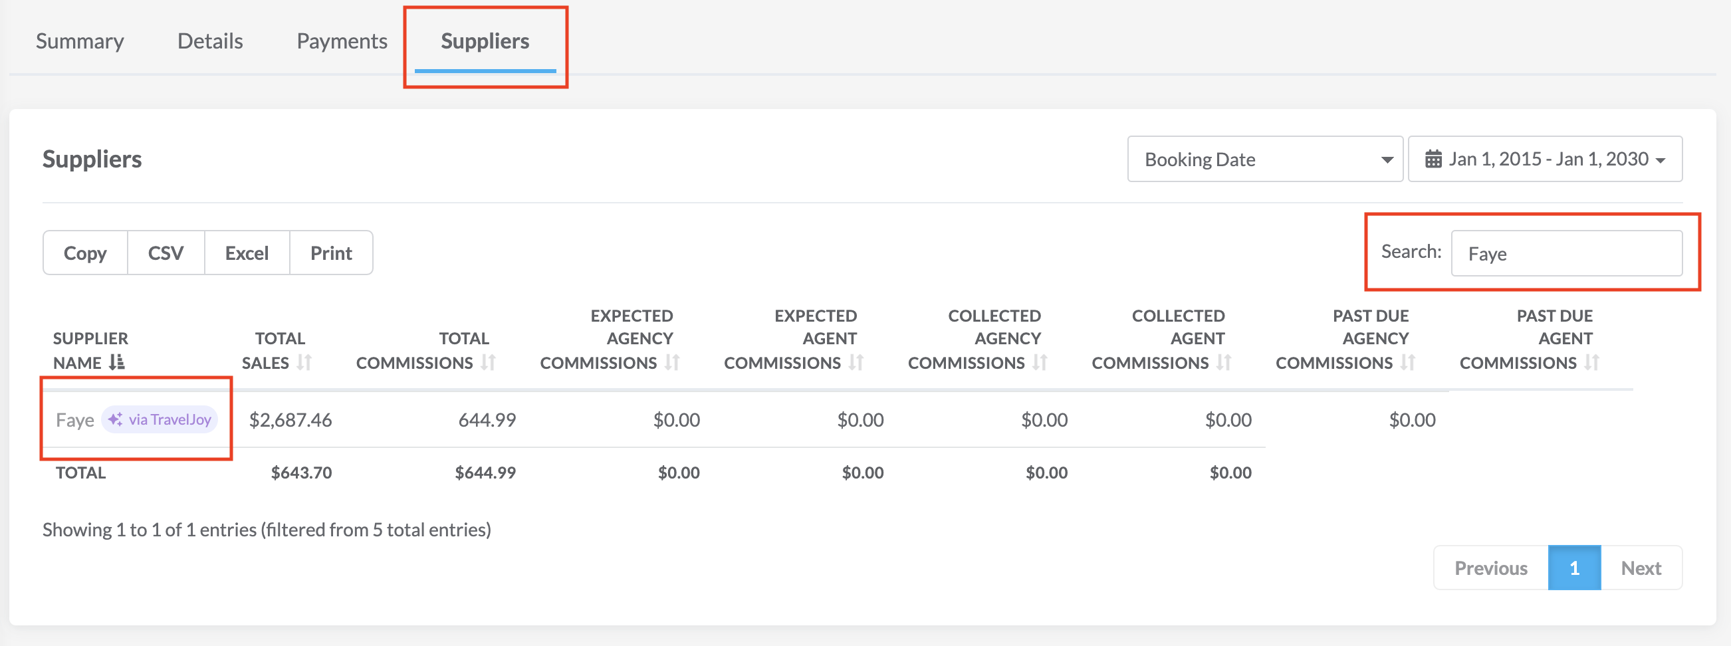Click the calendar icon in date range
This screenshot has height=646, width=1731.
tap(1433, 159)
